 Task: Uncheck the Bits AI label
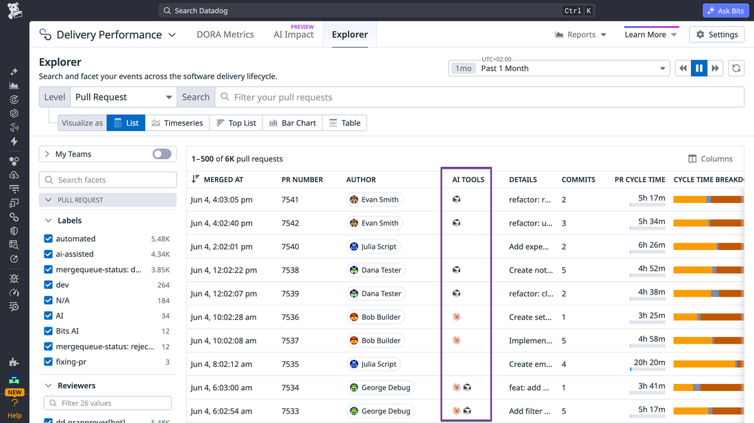[48, 331]
